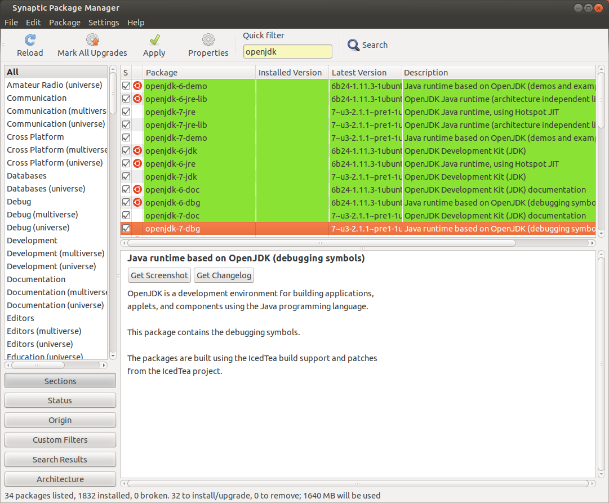Select the Databases section

tap(56, 176)
